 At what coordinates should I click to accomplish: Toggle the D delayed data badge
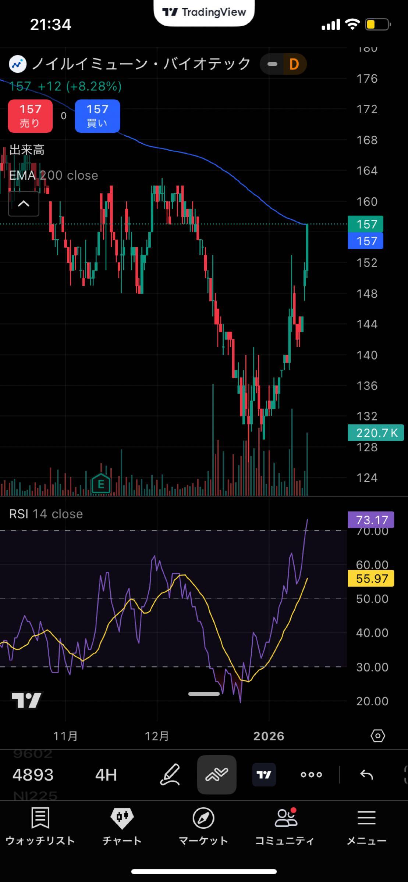point(293,64)
